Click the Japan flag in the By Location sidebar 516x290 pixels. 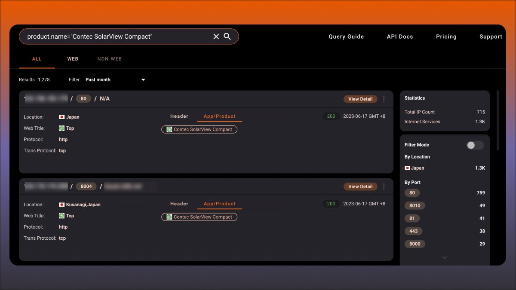coord(408,168)
